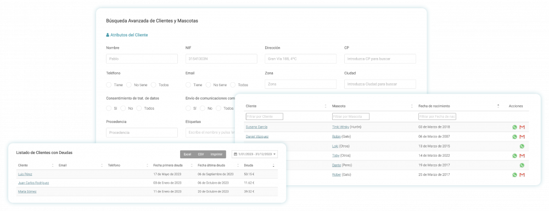Send Gmail for Robin (Gato) row

coord(522,136)
